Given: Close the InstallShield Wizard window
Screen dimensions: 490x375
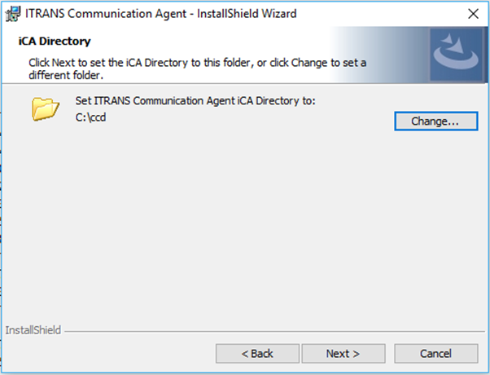Looking at the screenshot, I should point(473,13).
